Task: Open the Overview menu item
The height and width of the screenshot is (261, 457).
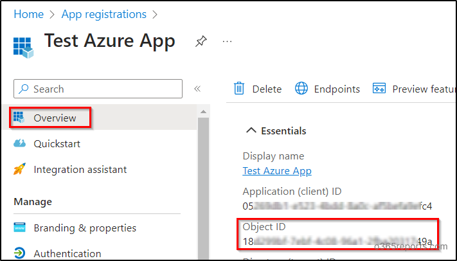Action: pos(50,118)
